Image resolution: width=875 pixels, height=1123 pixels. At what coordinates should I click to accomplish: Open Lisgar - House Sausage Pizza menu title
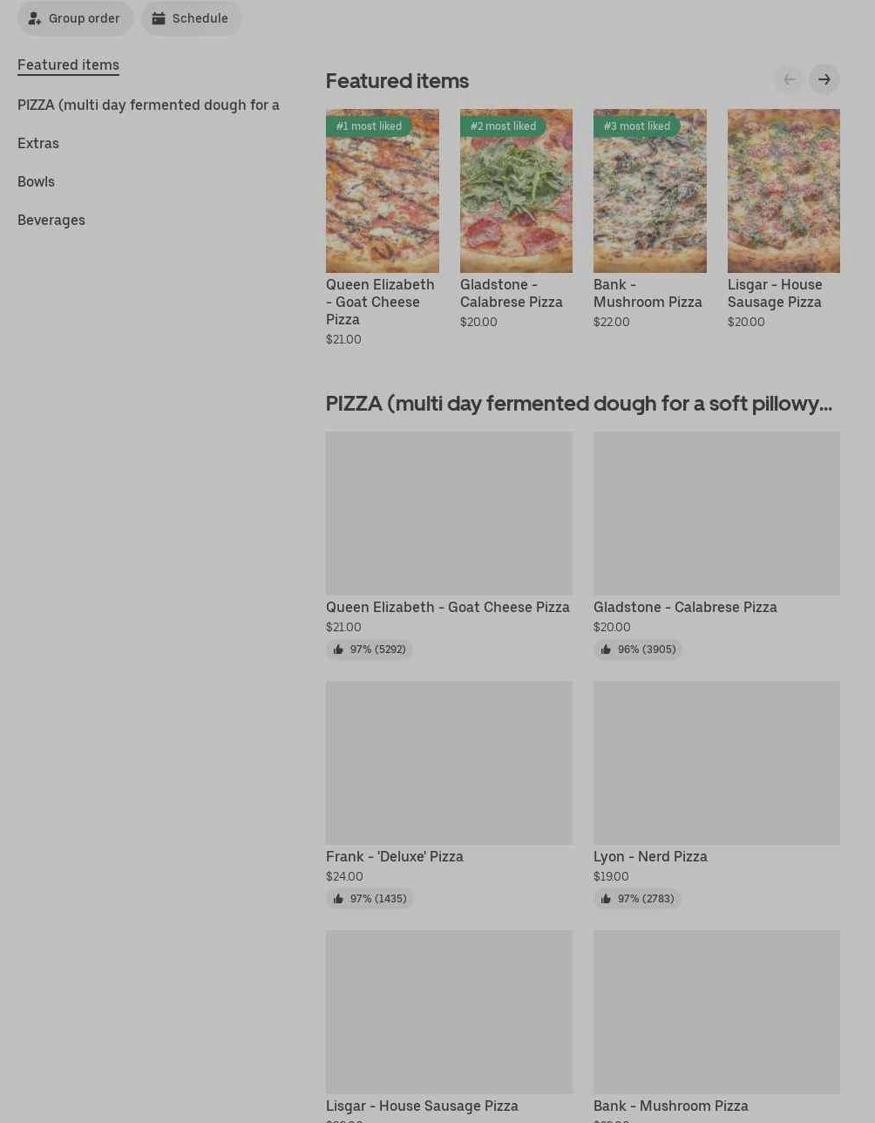pyautogui.click(x=422, y=1106)
